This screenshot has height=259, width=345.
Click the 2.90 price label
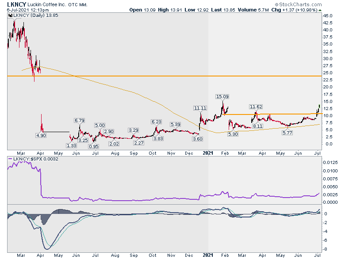109,131
